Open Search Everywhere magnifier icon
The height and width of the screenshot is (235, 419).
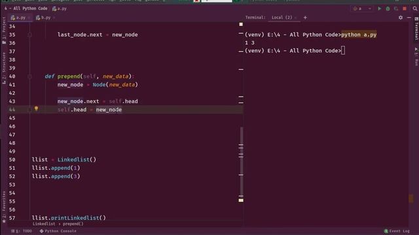pyautogui.click(x=415, y=8)
